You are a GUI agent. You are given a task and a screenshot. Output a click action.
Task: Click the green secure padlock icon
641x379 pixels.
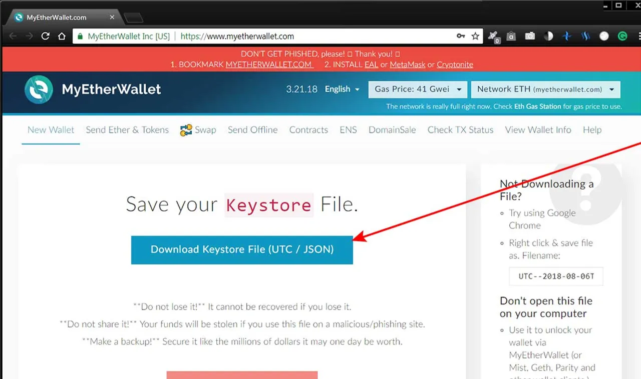80,36
